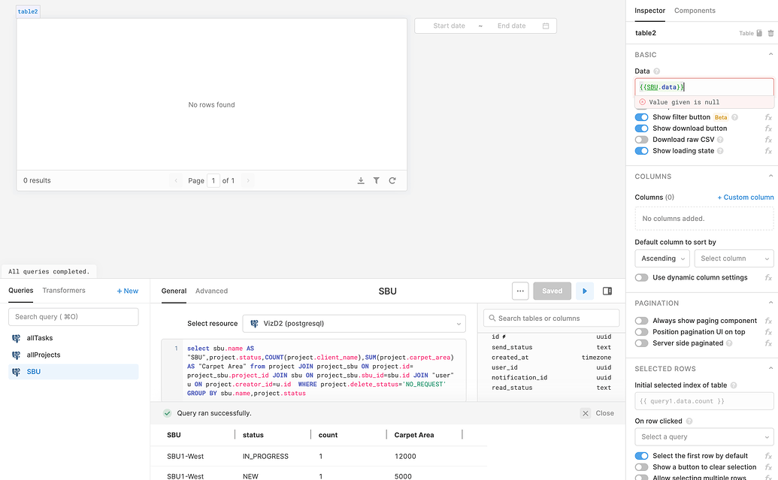The height and width of the screenshot is (480, 778).
Task: Click fx icon for Show filter button
Action: coord(768,117)
